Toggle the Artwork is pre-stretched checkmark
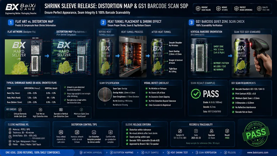This screenshot has width=277, height=156. pyautogui.click(x=65, y=87)
